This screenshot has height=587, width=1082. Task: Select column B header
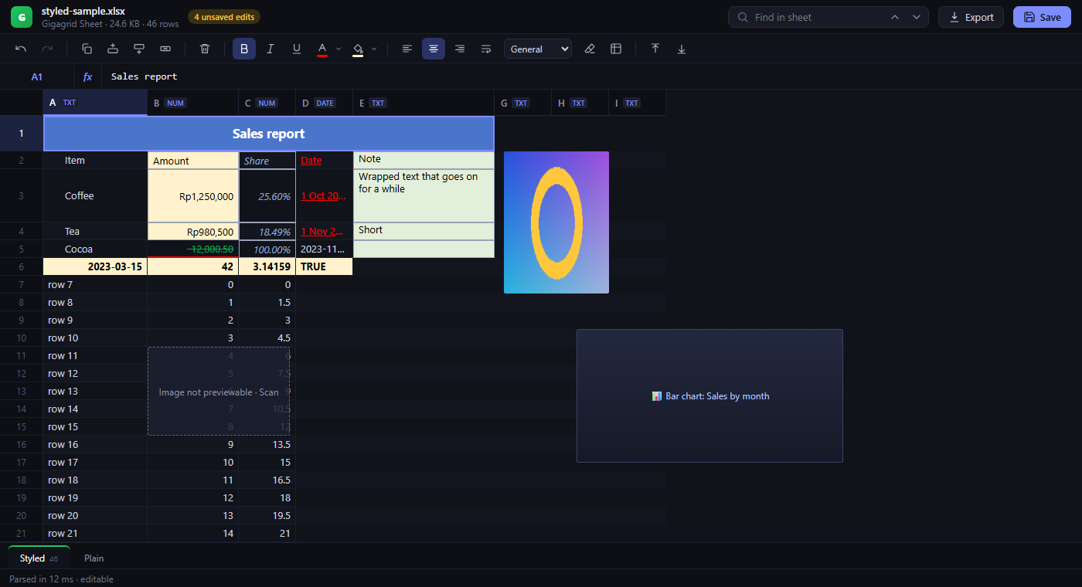tap(192, 103)
